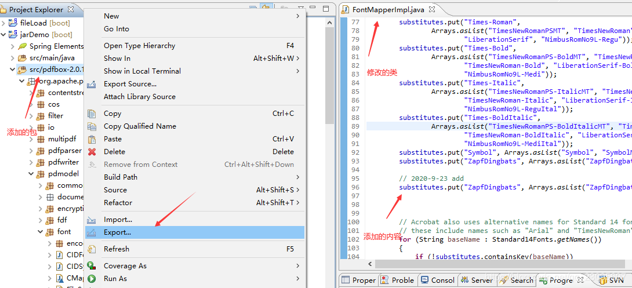This screenshot has height=288, width=632.
Task: Switch to the Search tab
Action: point(516,280)
